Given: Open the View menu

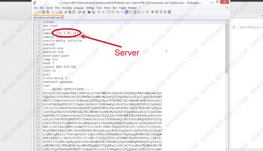Looking at the screenshot, I should click(57, 8).
